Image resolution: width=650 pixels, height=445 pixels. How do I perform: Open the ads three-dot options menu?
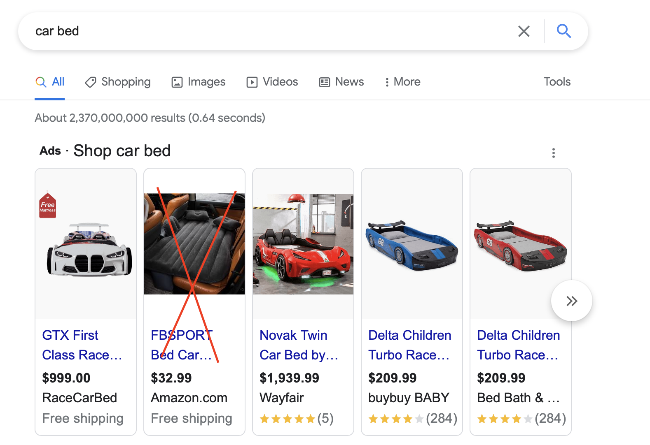[x=553, y=153]
